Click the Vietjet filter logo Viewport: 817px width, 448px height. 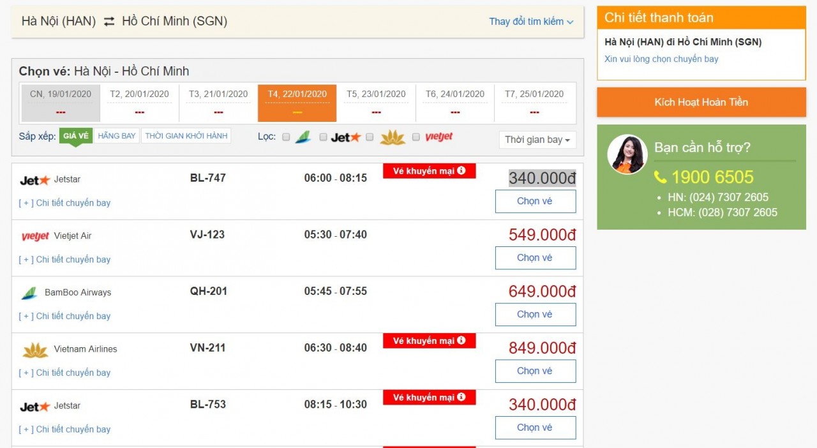coord(439,137)
